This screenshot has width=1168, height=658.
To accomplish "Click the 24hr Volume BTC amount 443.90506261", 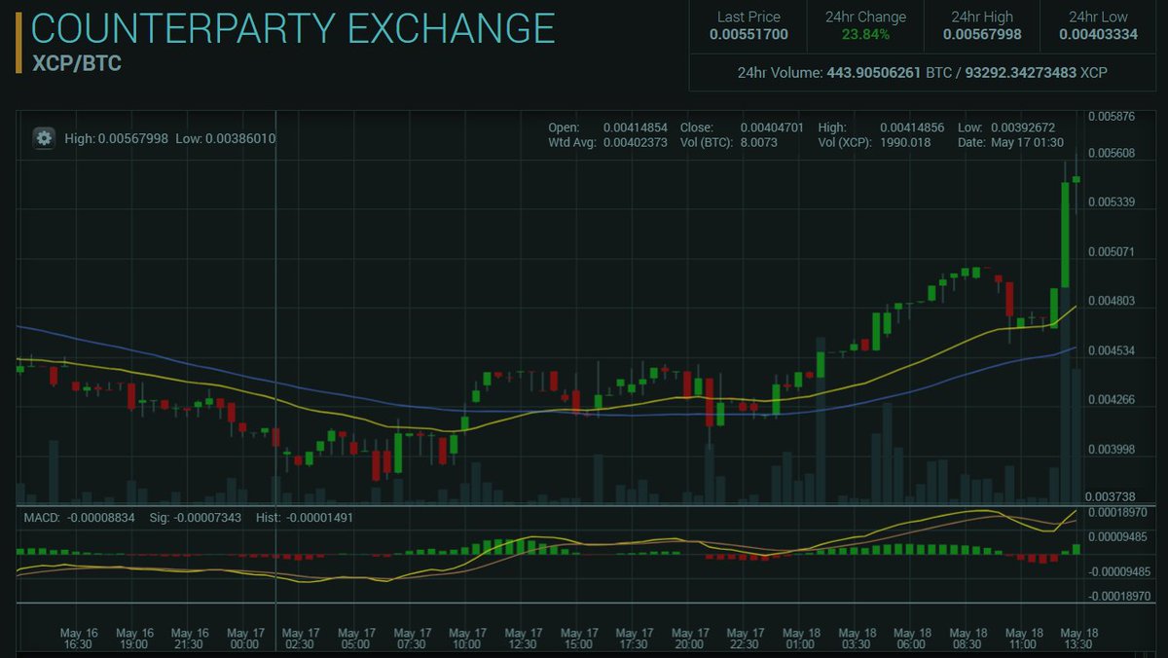I will [873, 73].
